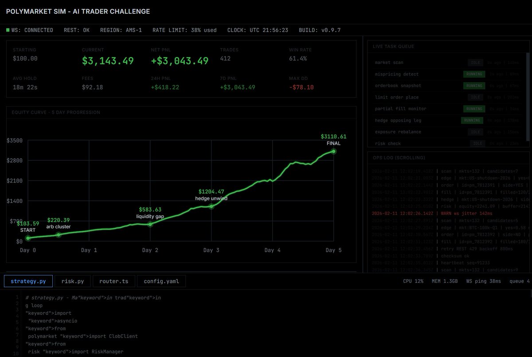The image size is (532, 357).
Task: Click IDLE badge for exposure rebalance
Action: pyautogui.click(x=476, y=132)
